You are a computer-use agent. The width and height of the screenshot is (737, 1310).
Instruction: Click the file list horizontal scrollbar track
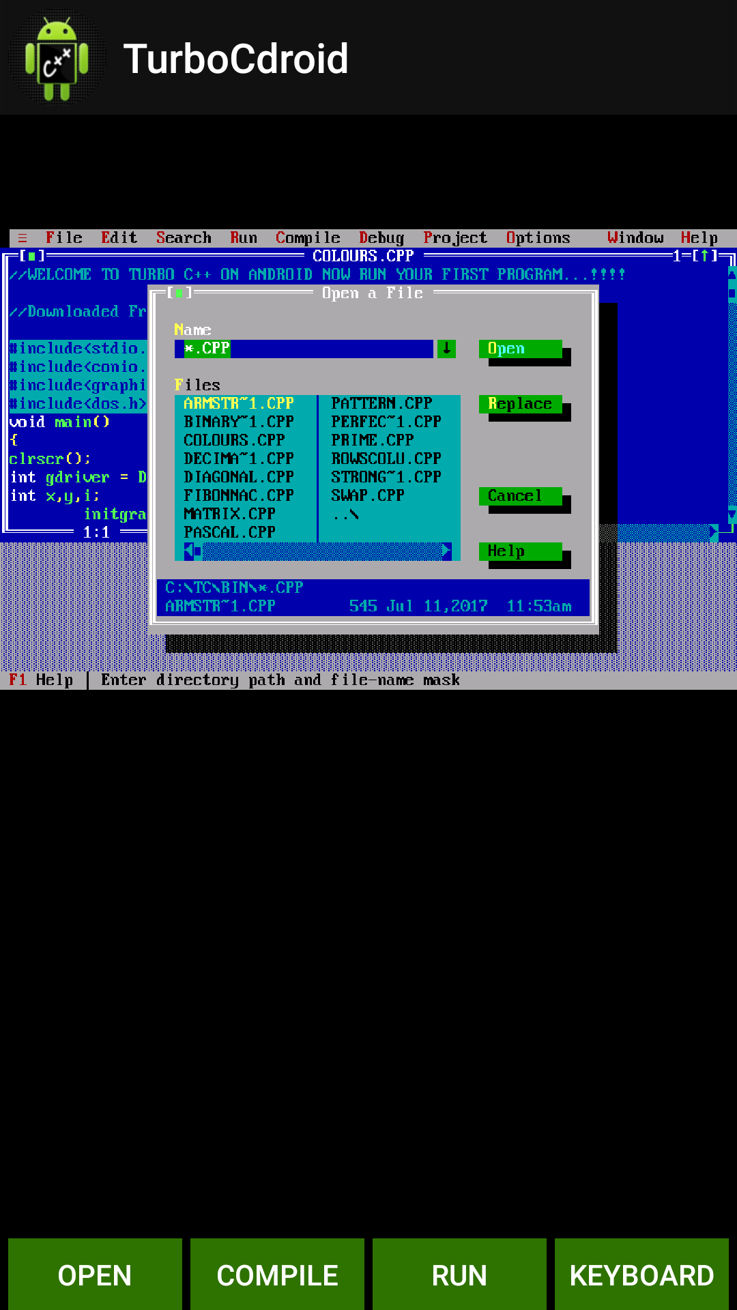coord(322,551)
